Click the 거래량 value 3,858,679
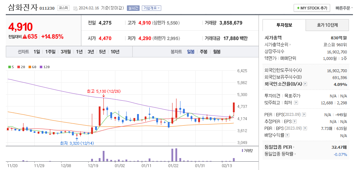Screen dimensions: 358x170 (231, 23)
